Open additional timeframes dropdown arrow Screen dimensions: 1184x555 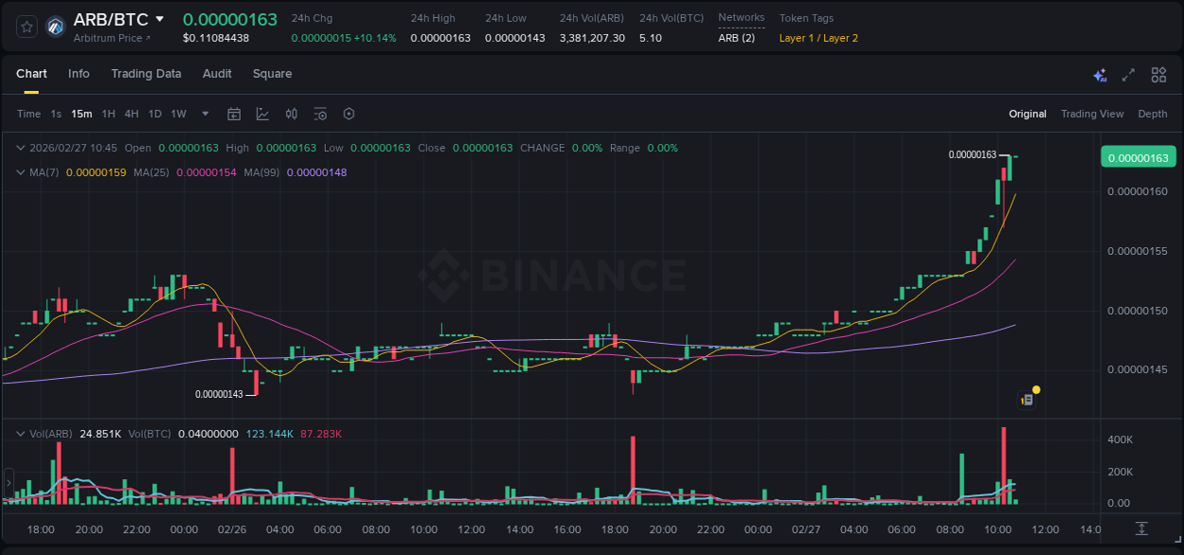tap(204, 114)
